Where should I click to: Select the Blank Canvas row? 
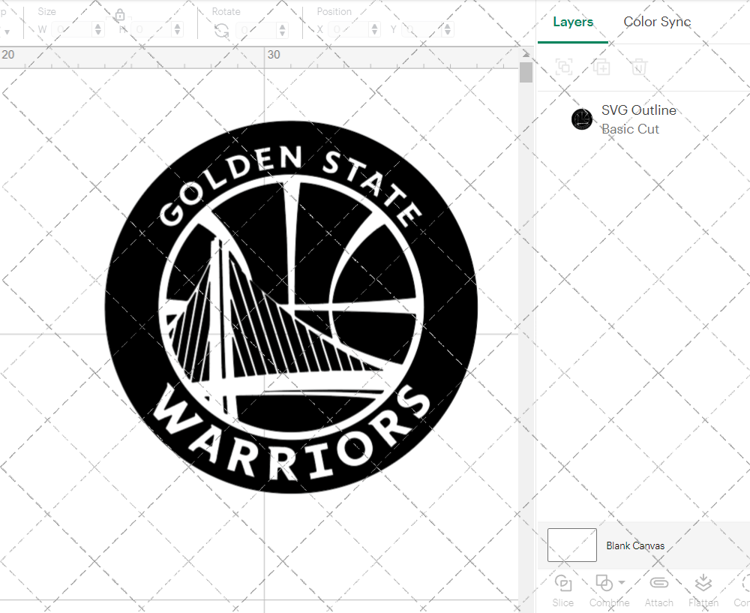pos(636,545)
